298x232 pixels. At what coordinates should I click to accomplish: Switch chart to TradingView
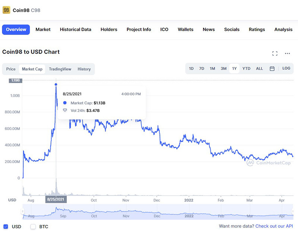(x=60, y=69)
